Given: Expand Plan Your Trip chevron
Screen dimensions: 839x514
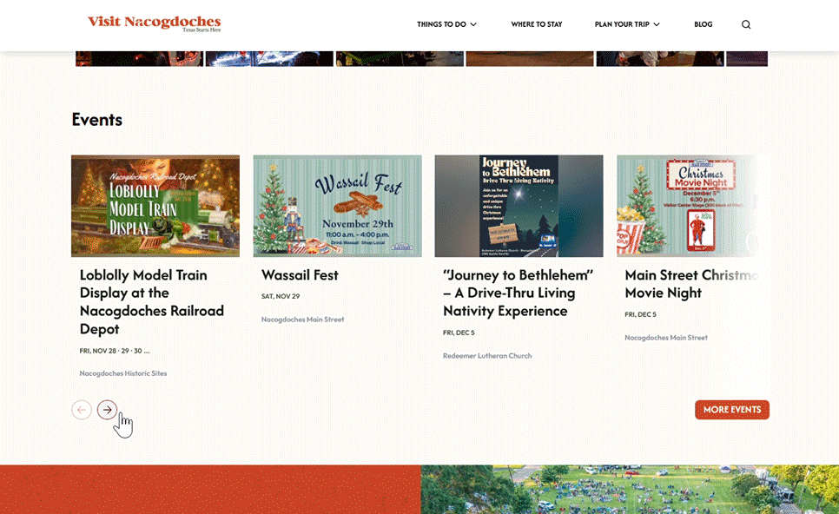Looking at the screenshot, I should pos(657,24).
